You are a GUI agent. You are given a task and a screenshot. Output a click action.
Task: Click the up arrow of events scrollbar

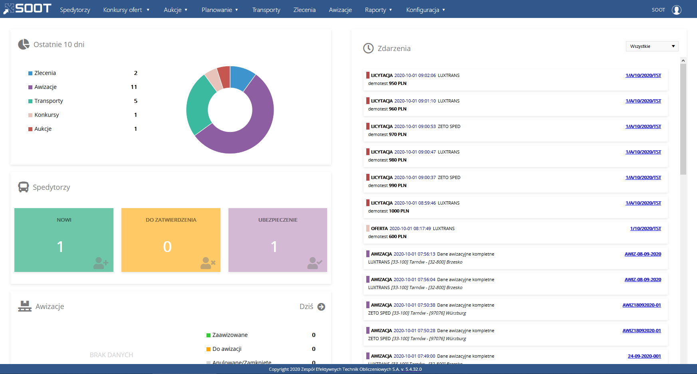click(683, 61)
